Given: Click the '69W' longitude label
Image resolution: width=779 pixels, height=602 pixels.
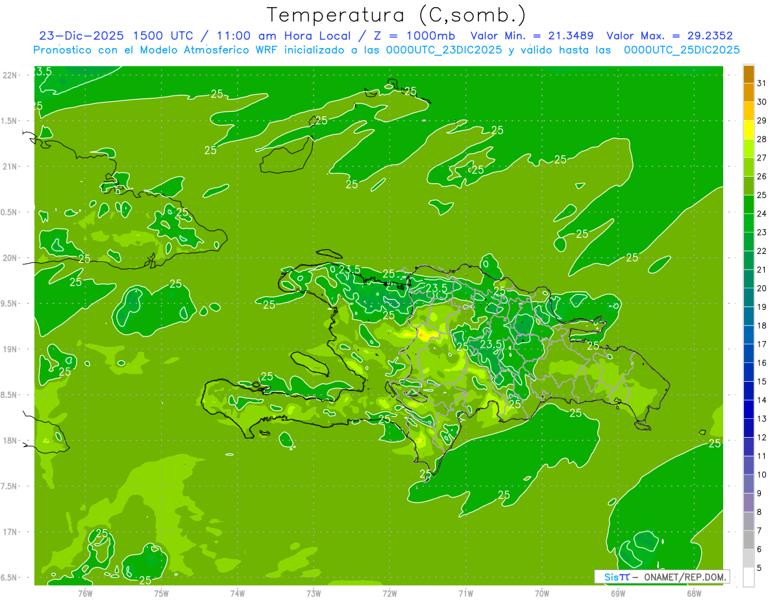Looking at the screenshot, I should point(617,593).
